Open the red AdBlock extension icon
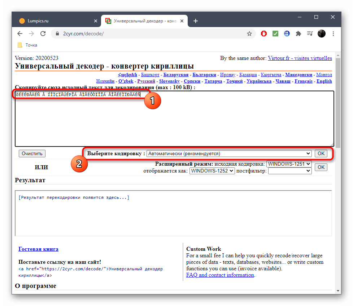This screenshot has height=306, width=353. coord(264,34)
